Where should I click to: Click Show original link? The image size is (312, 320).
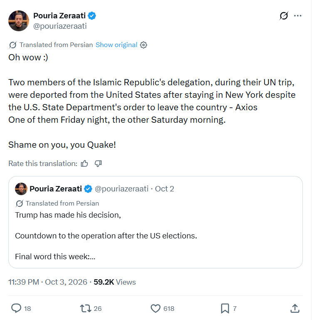pyautogui.click(x=116, y=45)
